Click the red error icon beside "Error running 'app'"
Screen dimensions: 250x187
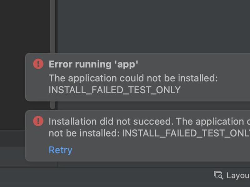38,64
